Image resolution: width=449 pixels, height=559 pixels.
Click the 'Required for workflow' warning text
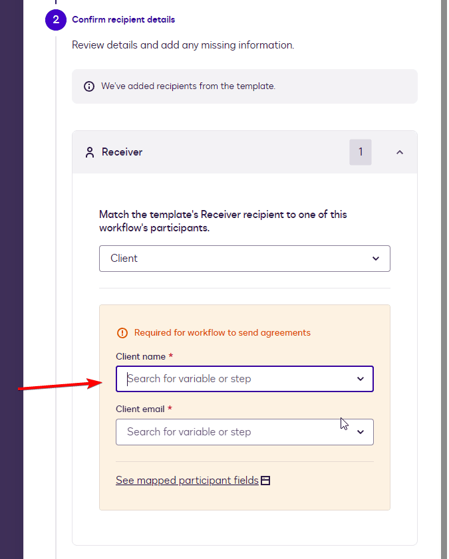(222, 333)
